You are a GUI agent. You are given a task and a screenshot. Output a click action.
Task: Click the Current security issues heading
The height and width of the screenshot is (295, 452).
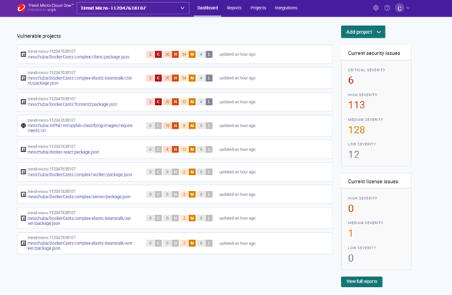click(374, 54)
